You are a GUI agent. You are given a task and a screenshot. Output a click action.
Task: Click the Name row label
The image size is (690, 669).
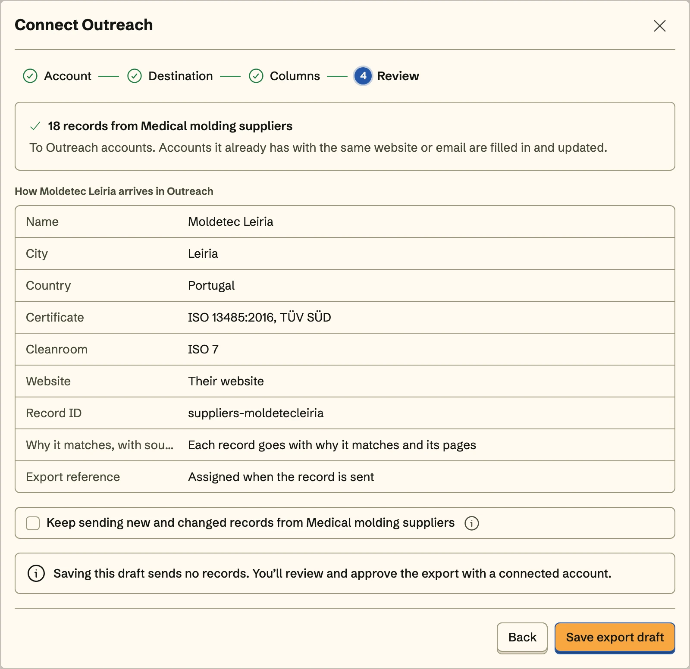point(42,222)
